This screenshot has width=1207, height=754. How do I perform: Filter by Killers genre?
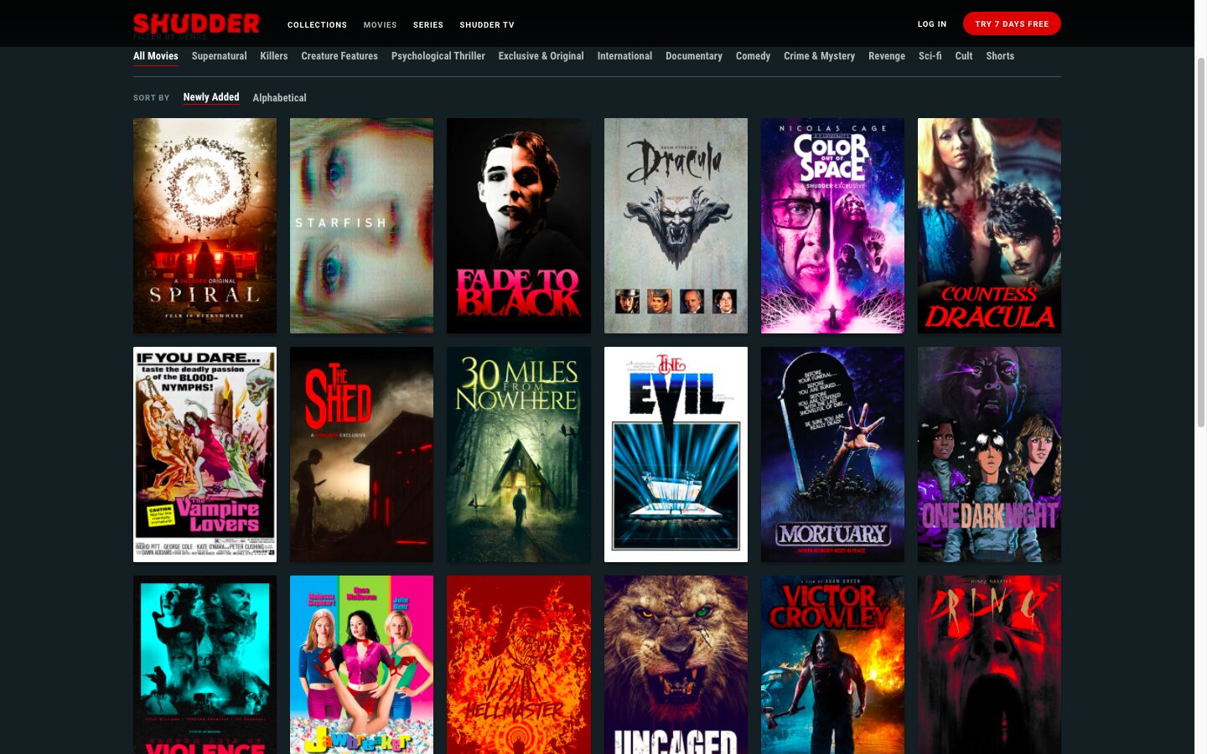click(273, 56)
